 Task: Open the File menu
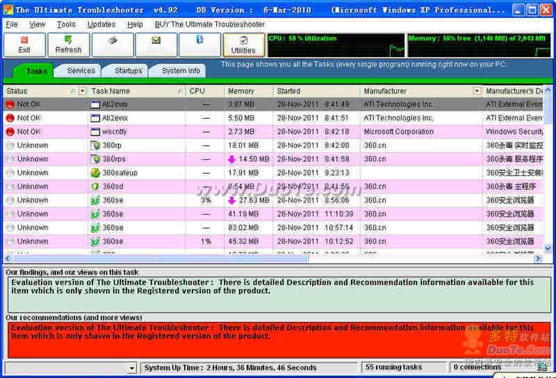click(12, 24)
